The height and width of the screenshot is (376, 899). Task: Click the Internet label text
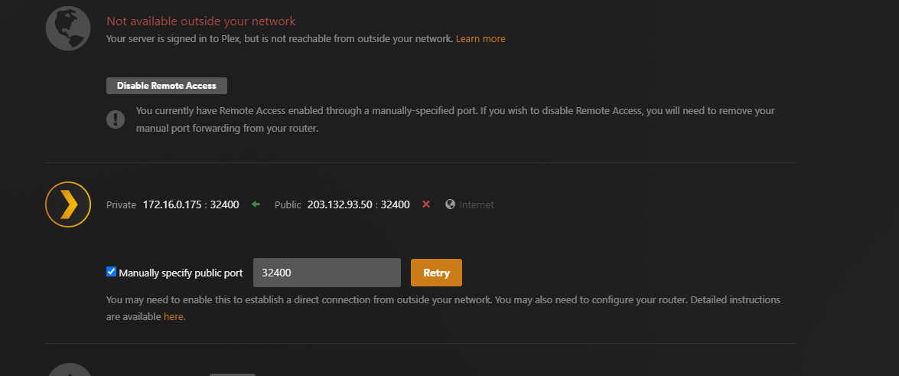pyautogui.click(x=477, y=205)
